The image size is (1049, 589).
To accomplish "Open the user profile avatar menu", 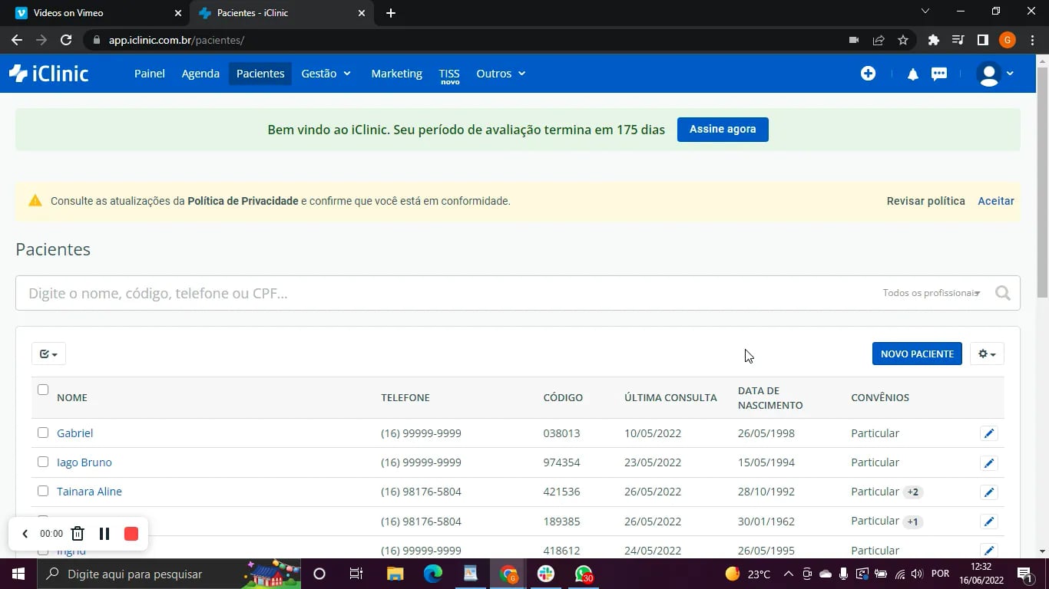I will click(x=994, y=74).
